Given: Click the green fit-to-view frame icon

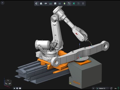Looking at the screenshot, I should pos(74,3).
